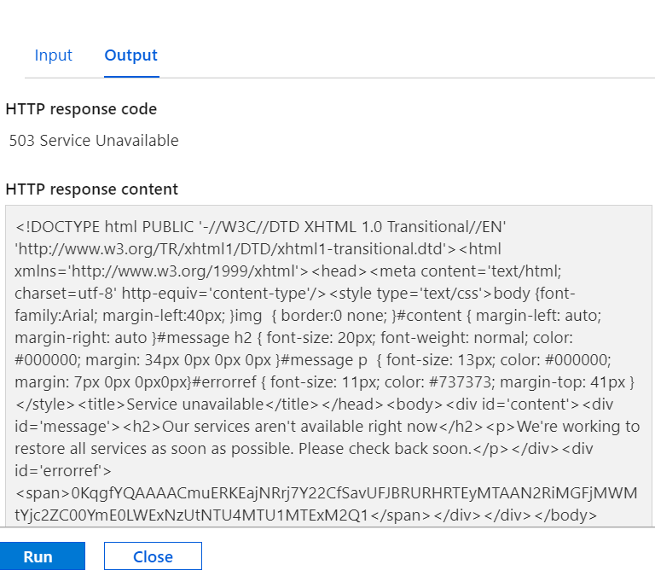Viewport: 655px width, 582px height.
Task: Click the id='errorref' line
Action: tap(63, 471)
